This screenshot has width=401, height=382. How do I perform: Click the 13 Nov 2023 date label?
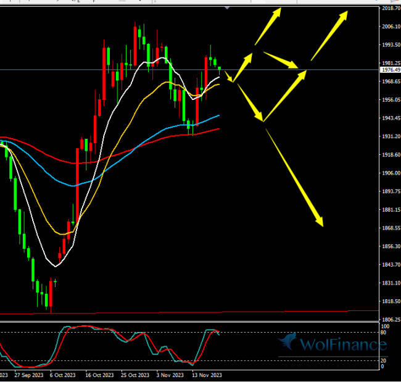click(207, 375)
